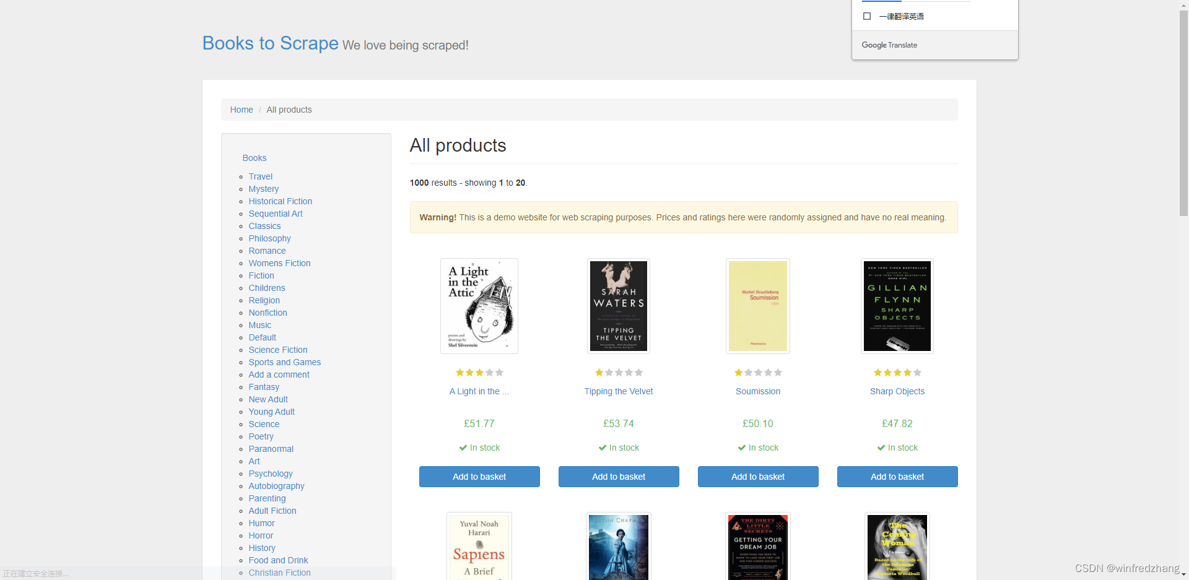Click the In stock checkmark for Soumission

[742, 448]
